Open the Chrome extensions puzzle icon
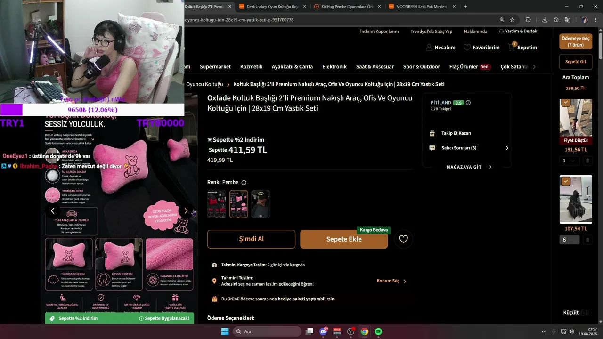The height and width of the screenshot is (339, 603). (528, 20)
